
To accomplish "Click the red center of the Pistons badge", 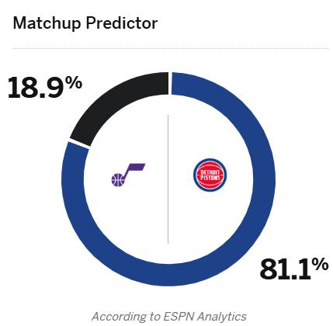I will coord(210,175).
